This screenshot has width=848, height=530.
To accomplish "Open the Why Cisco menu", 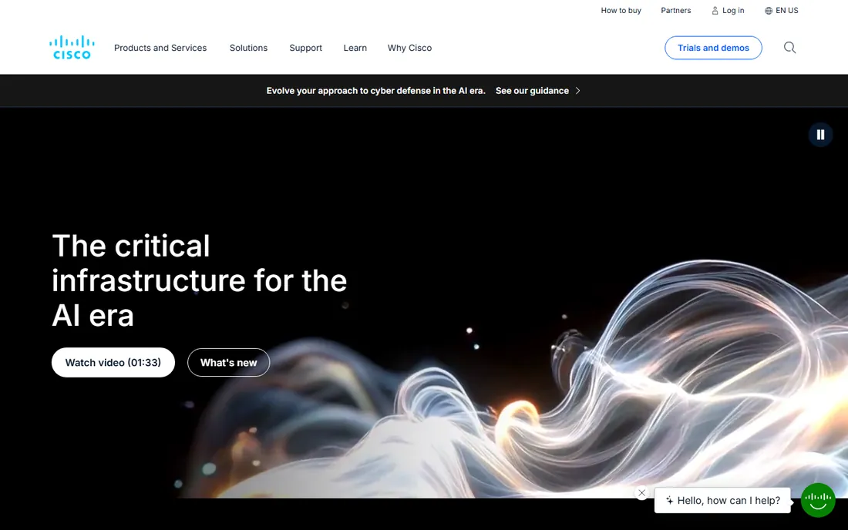I will coord(409,48).
